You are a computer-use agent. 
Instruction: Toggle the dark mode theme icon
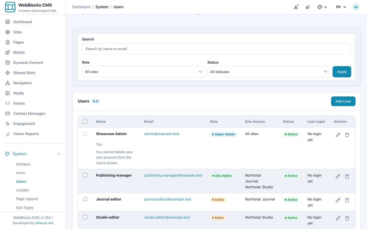(x=308, y=7)
